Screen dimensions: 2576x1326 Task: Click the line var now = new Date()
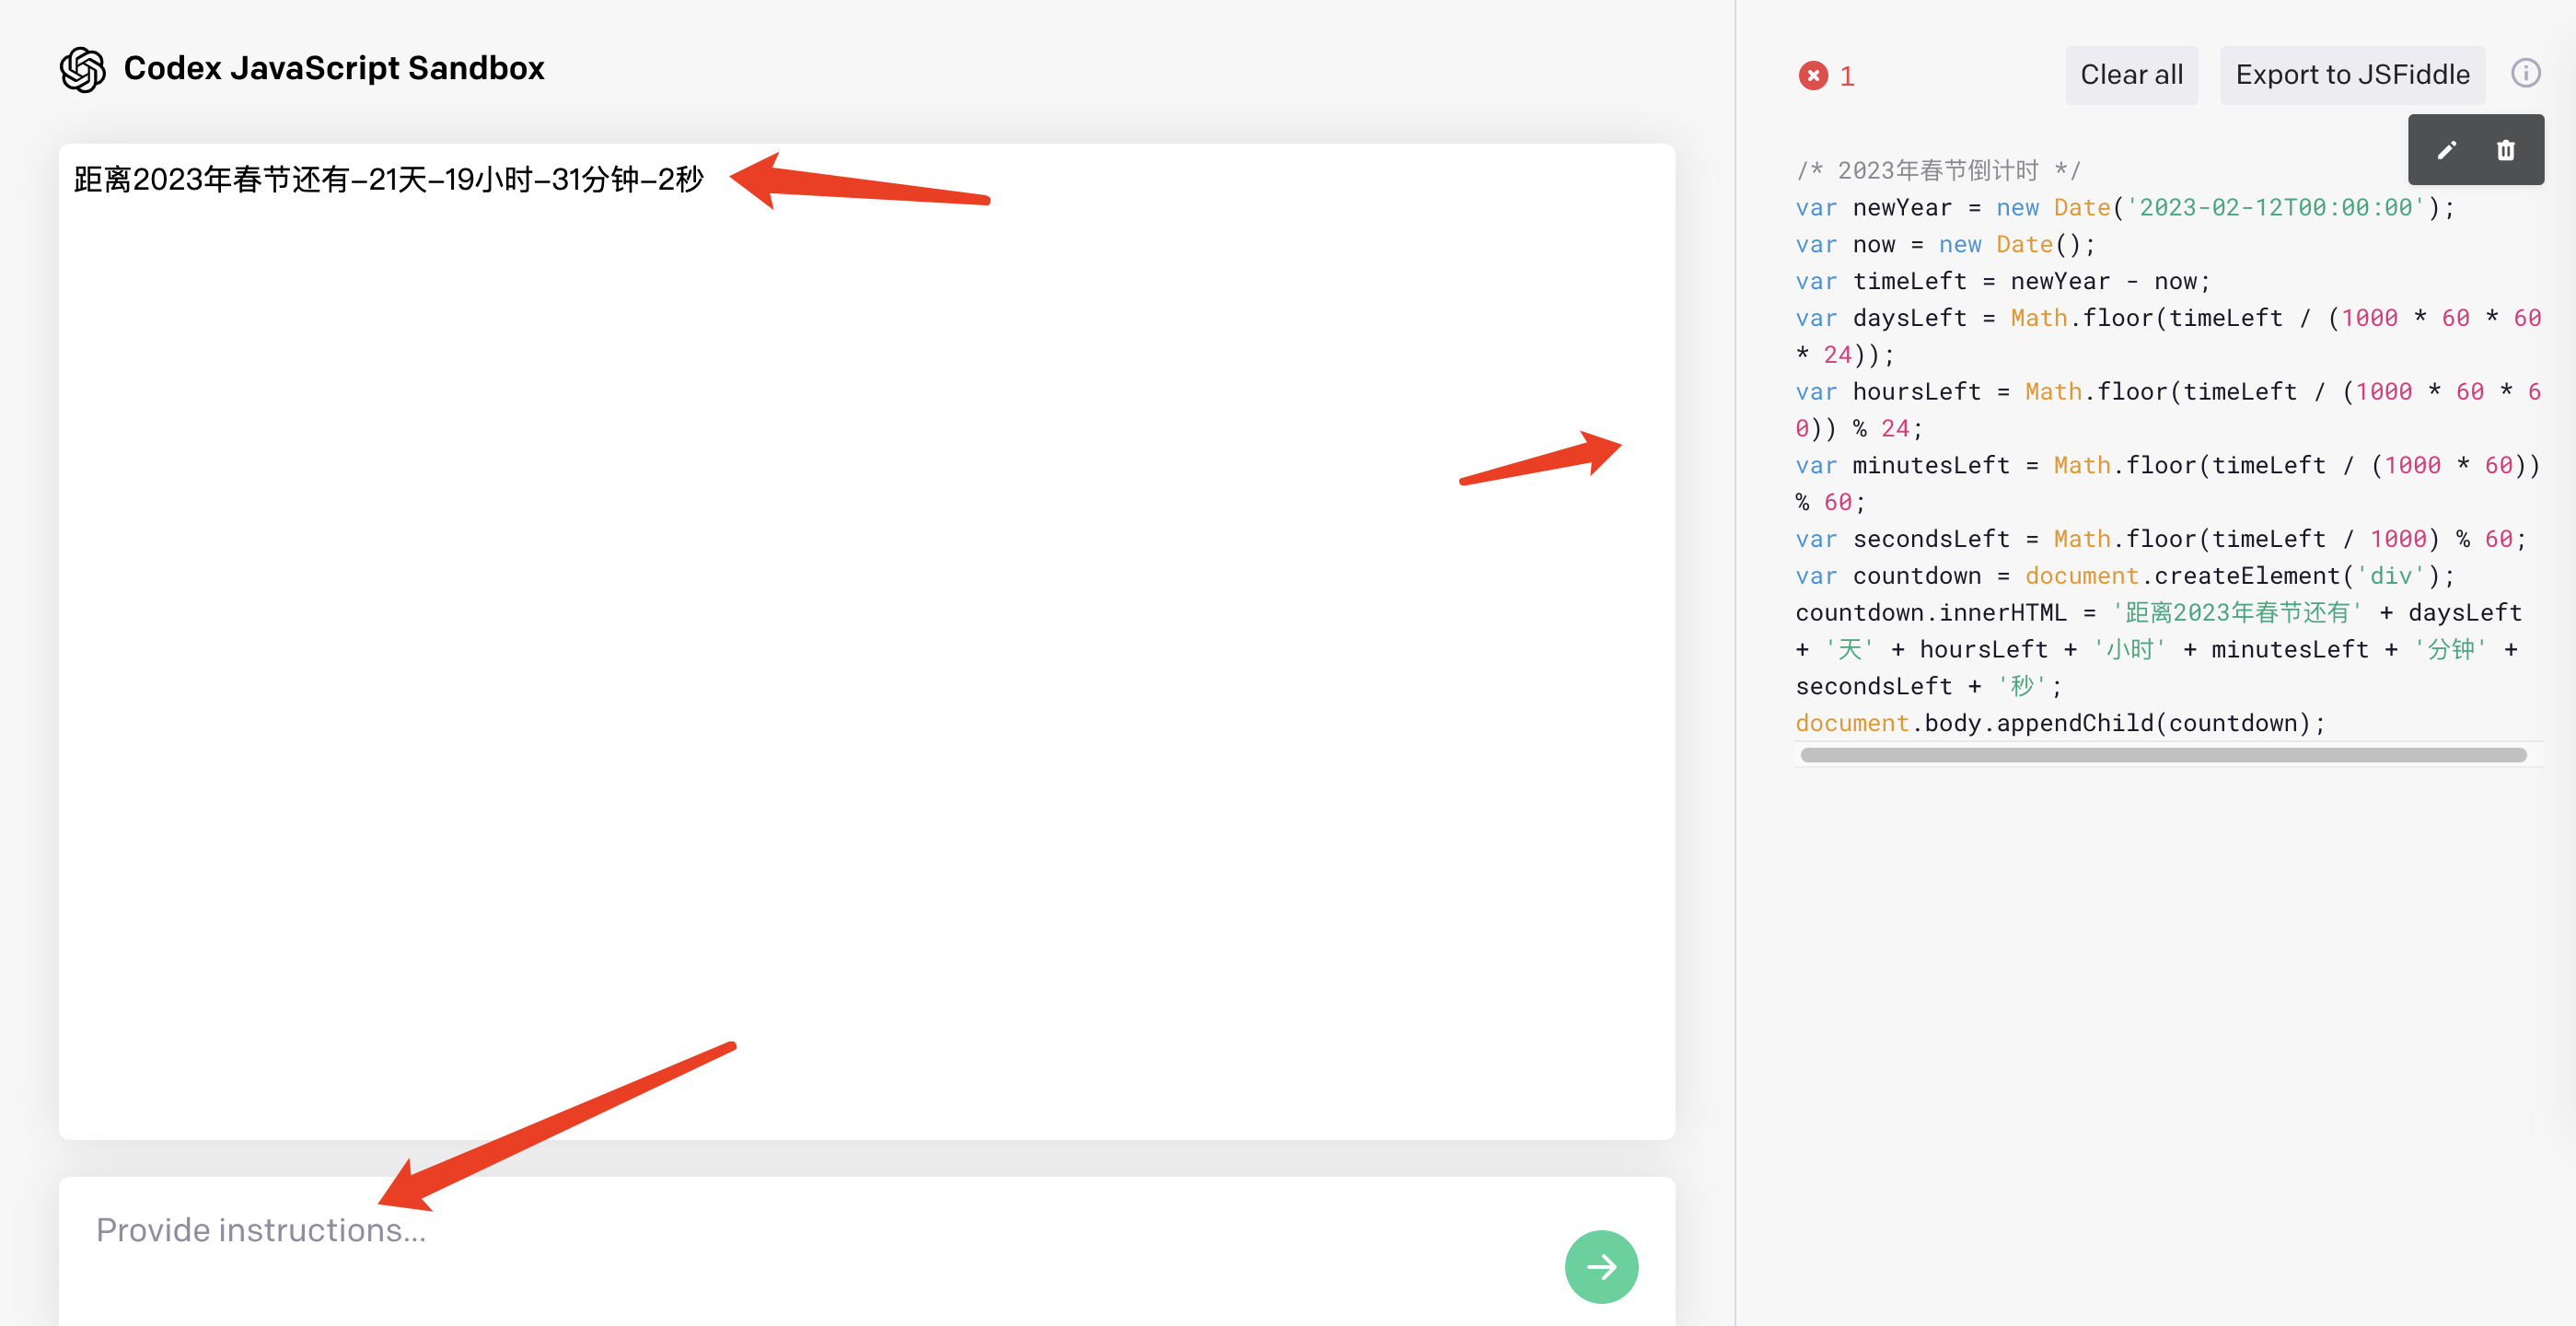(1944, 245)
